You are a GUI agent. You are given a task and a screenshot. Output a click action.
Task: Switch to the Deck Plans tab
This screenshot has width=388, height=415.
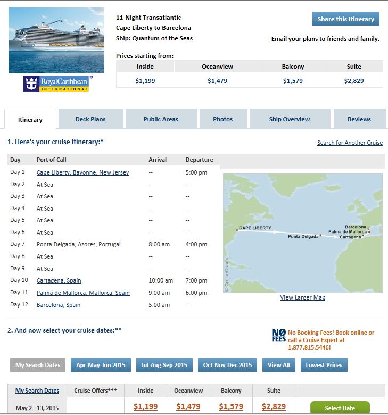click(x=90, y=119)
